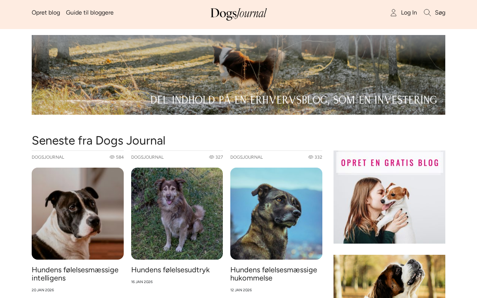The height and width of the screenshot is (298, 477).
Task: Click the eye views icon showing 327
Action: click(211, 157)
